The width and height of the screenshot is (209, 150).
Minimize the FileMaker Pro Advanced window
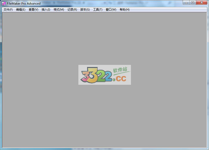186,2
